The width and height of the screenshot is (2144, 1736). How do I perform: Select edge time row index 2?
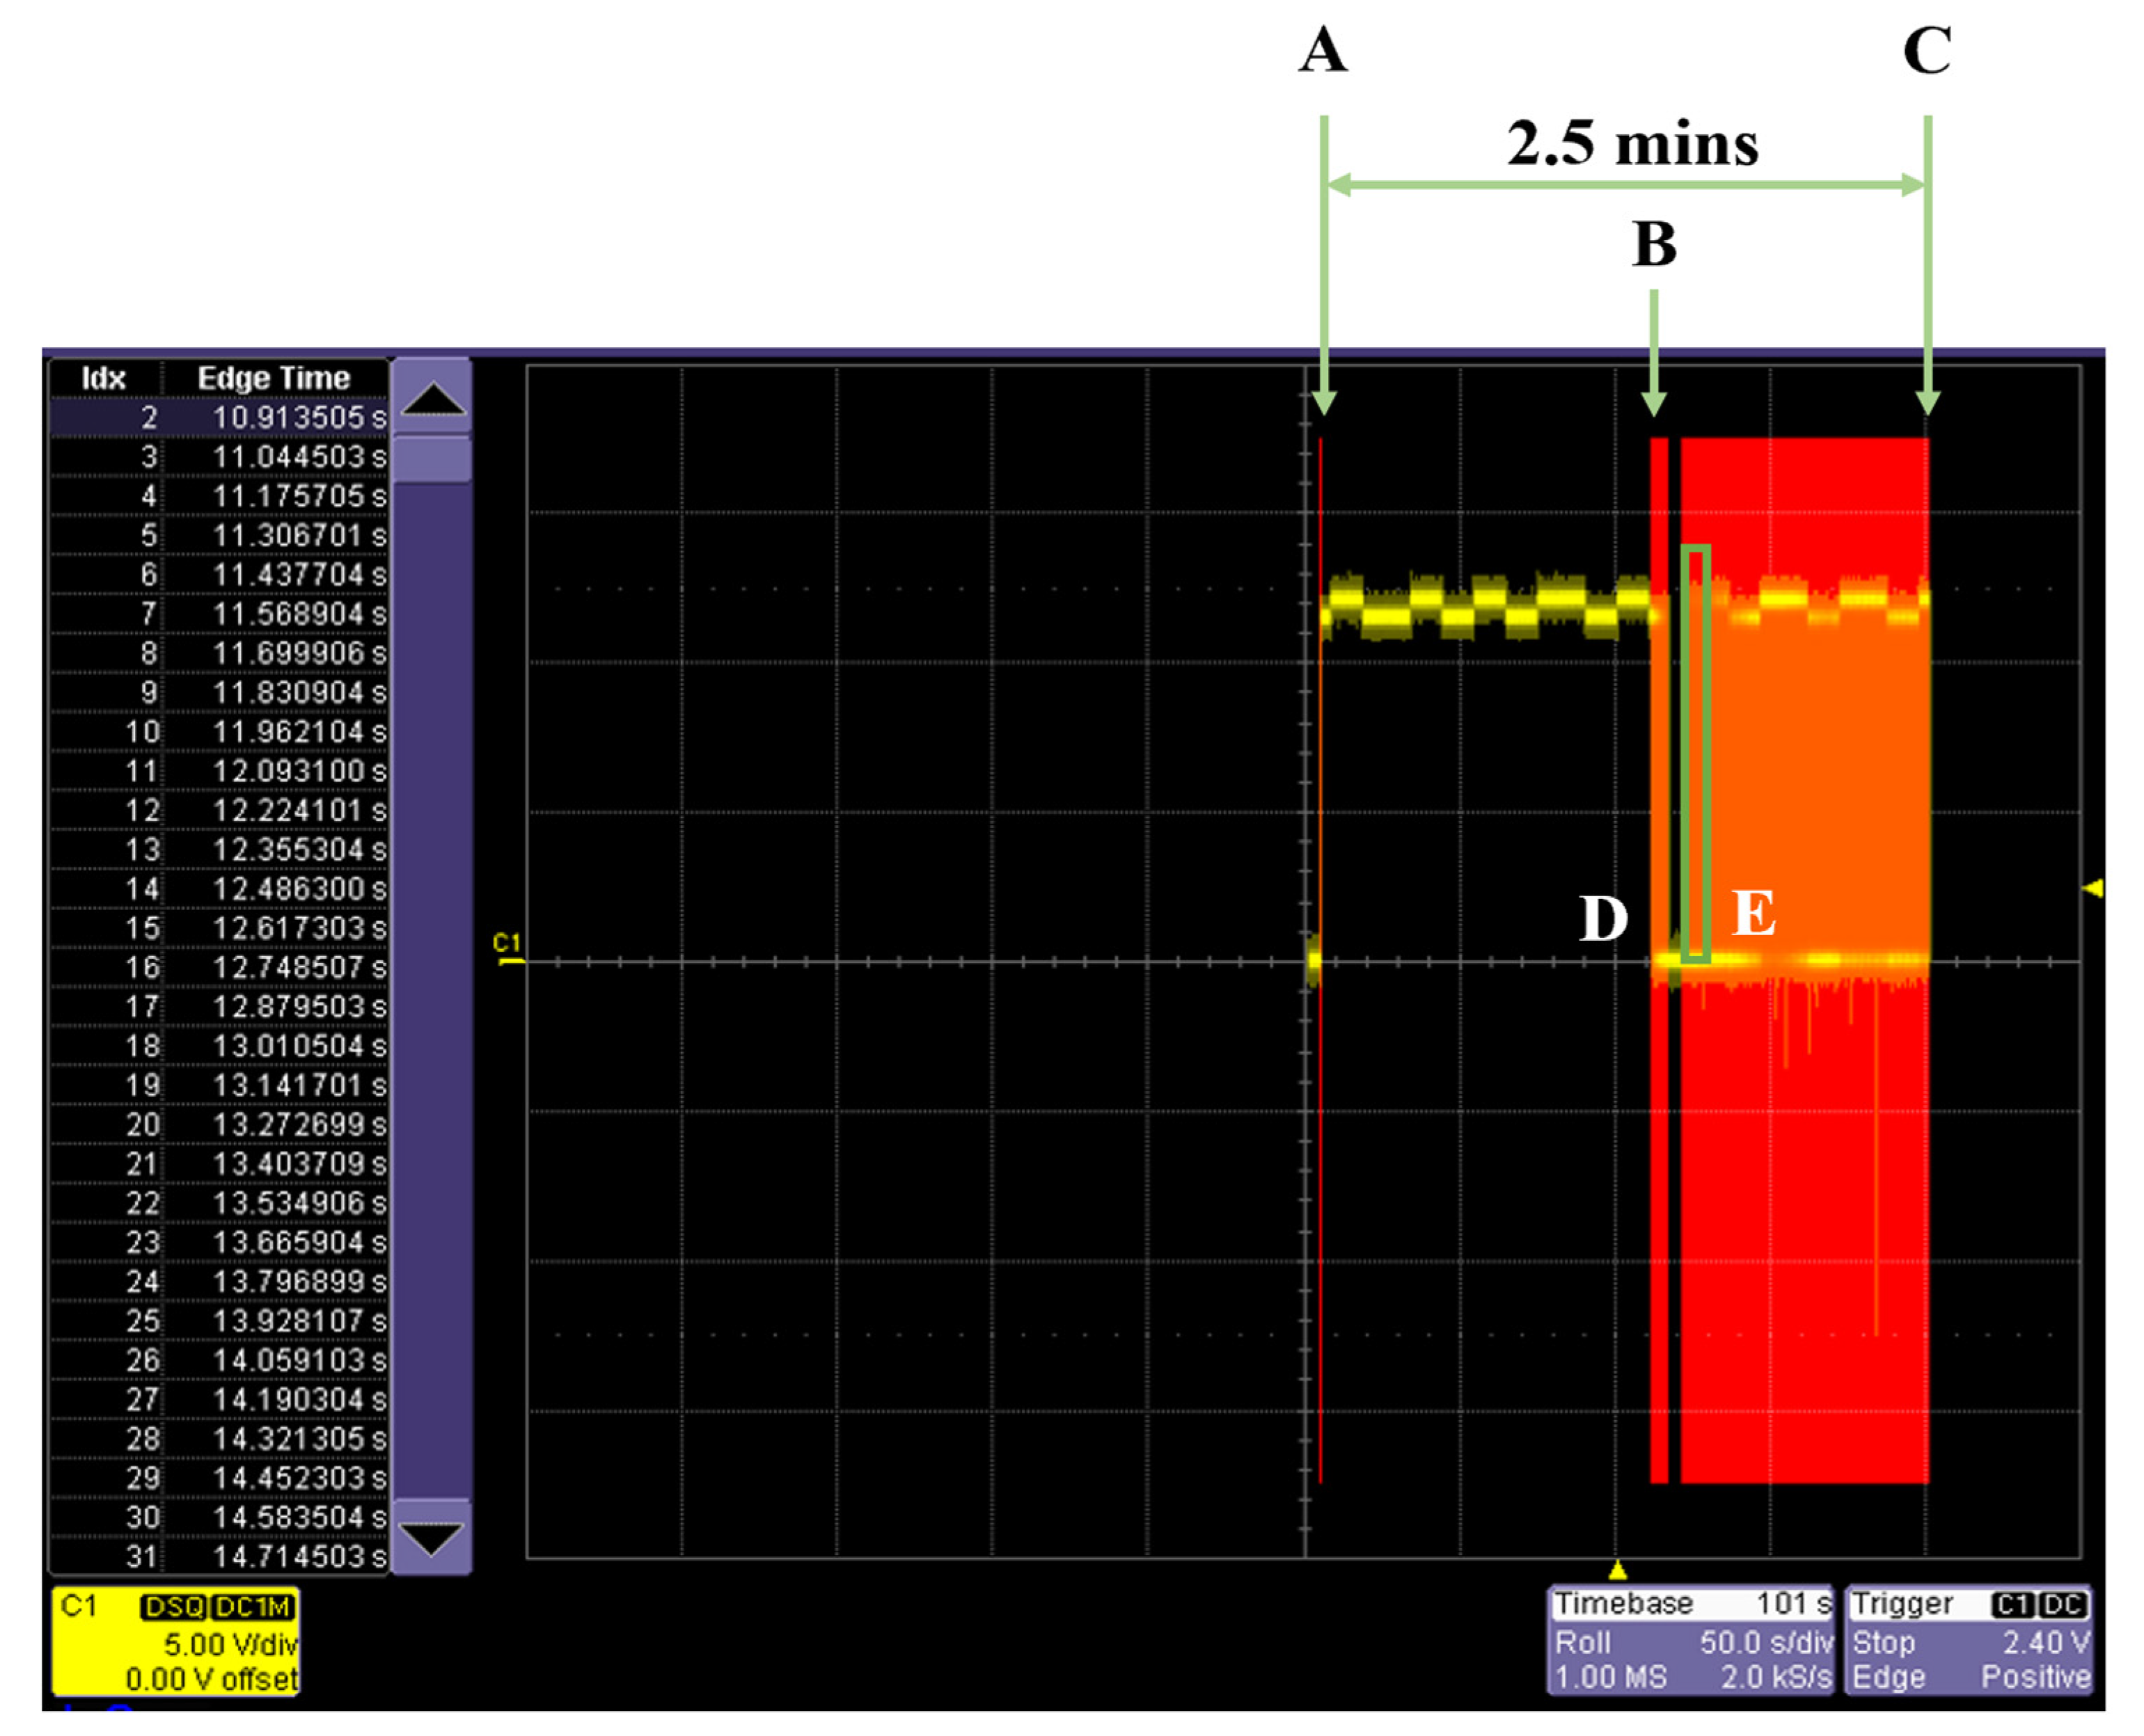219,417
